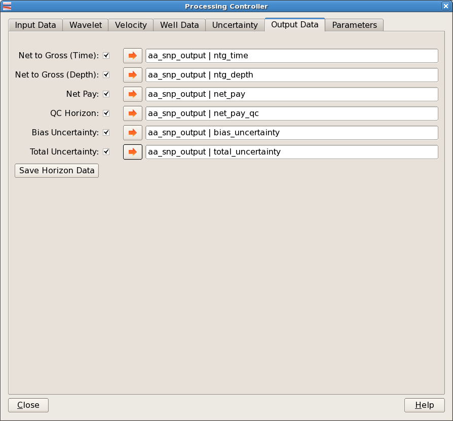Toggle the Net Pay checkbox
This screenshot has height=421, width=453.
tap(106, 94)
